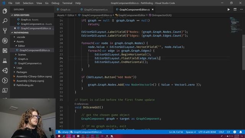
Task: Click the '0 references' code lens link
Action: [x=82, y=104]
